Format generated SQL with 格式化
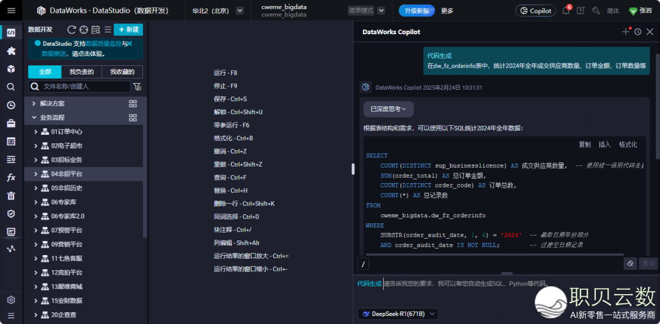660x324 pixels. (628, 145)
